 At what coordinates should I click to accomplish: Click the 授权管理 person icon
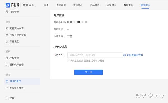pos(7,58)
